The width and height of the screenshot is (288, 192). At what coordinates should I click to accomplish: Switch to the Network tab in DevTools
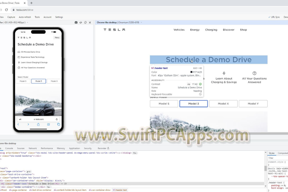click(x=33, y=148)
